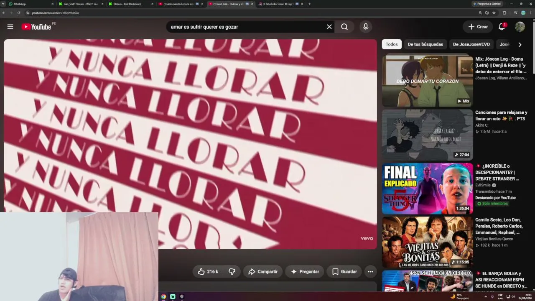Open the notifications bell
Image resolution: width=535 pixels, height=301 pixels.
(502, 27)
